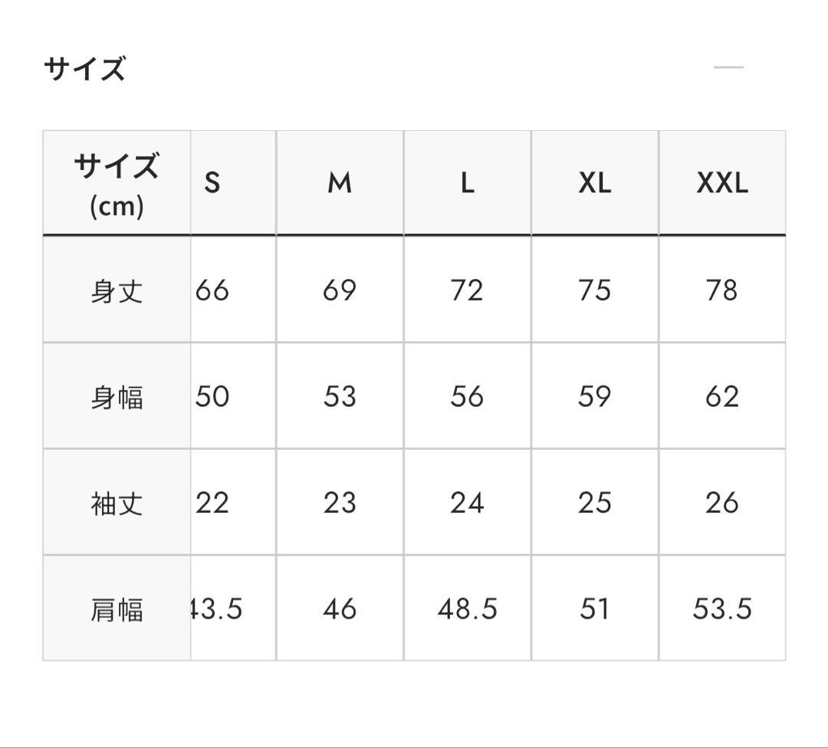
Task: Click the サイズ section heading
Action: coord(84,69)
